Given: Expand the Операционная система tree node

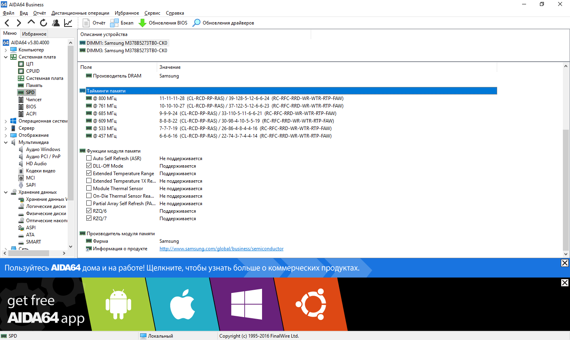Looking at the screenshot, I should click(x=6, y=121).
